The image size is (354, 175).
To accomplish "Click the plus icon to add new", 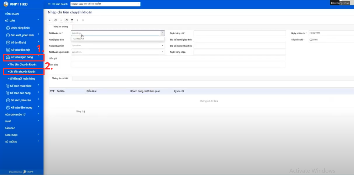I will [x=61, y=20].
